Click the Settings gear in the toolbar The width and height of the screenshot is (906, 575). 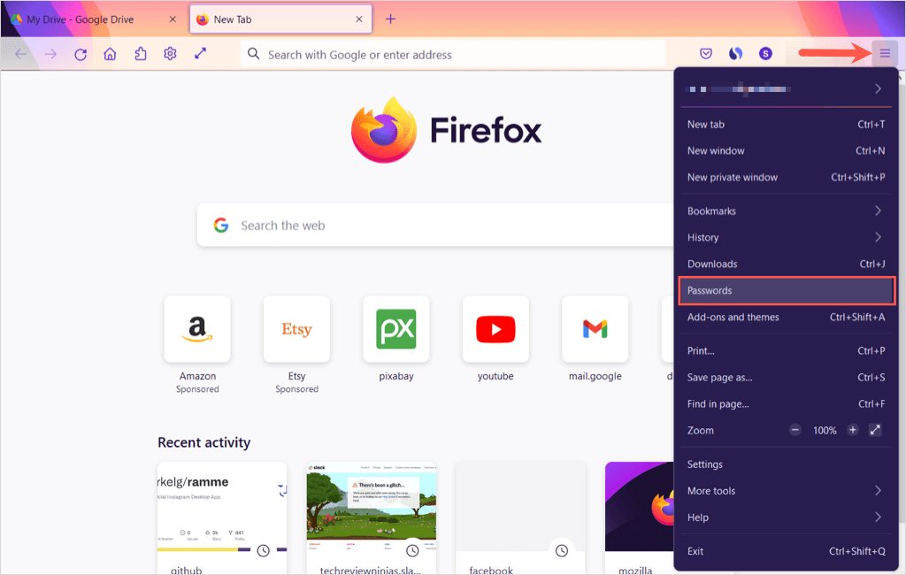pyautogui.click(x=170, y=53)
